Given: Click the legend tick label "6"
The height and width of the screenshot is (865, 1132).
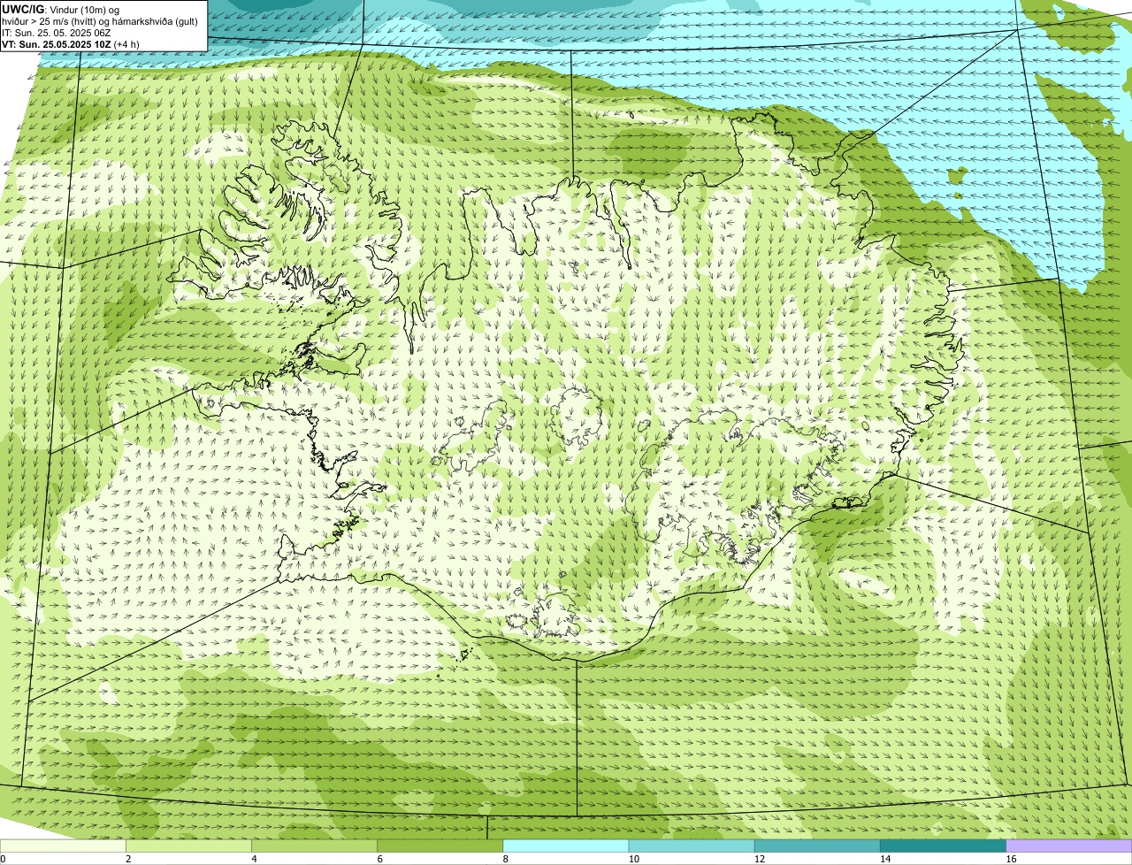Looking at the screenshot, I should click(379, 859).
